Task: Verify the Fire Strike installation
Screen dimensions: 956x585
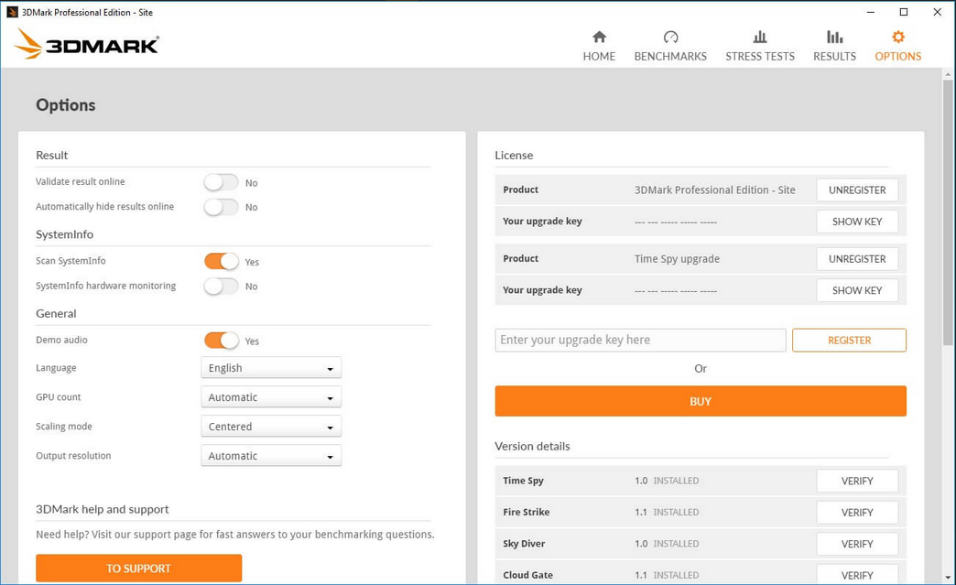Action: [x=857, y=513]
